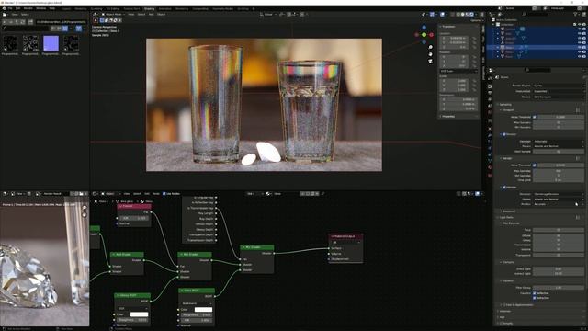Toggle Refractive caustics checkbox

pyautogui.click(x=535, y=298)
